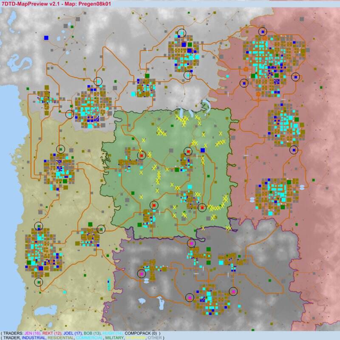The image size is (340, 340).
Task: Click the circled blue Joel trader below the eastern desert city
Action: click(294, 150)
